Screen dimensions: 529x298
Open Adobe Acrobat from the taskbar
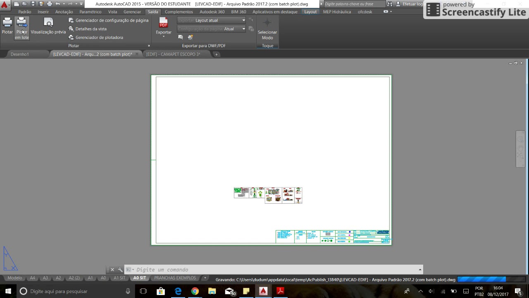[280, 291]
